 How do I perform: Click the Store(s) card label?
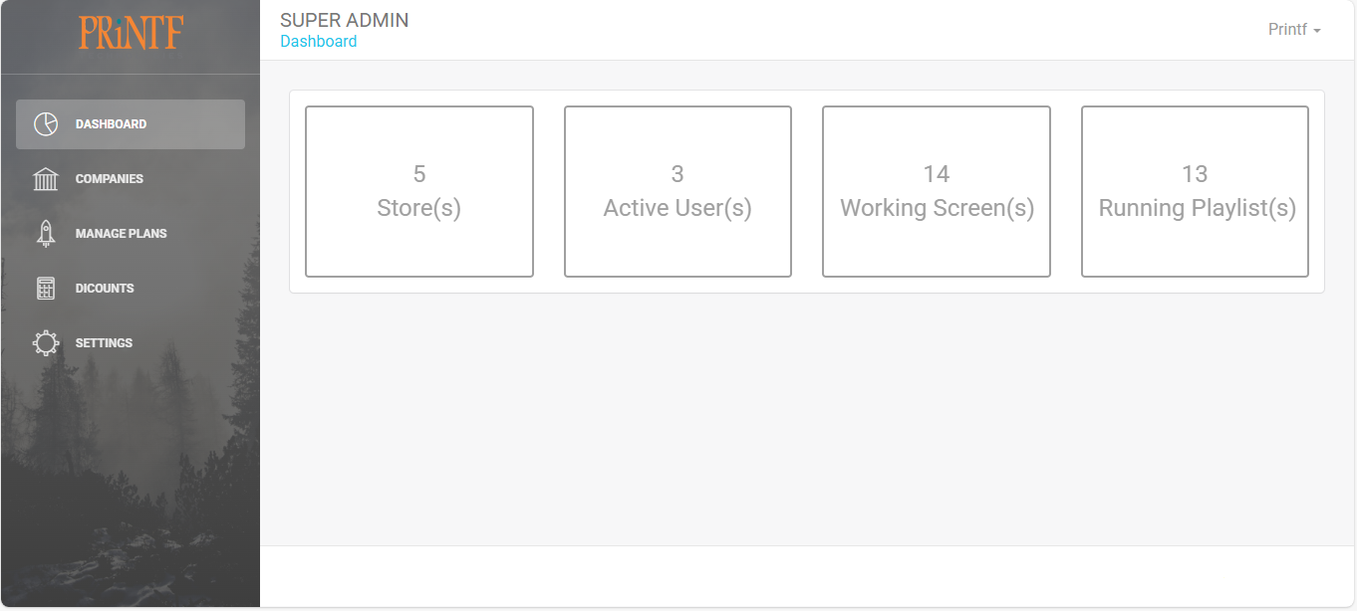[418, 208]
